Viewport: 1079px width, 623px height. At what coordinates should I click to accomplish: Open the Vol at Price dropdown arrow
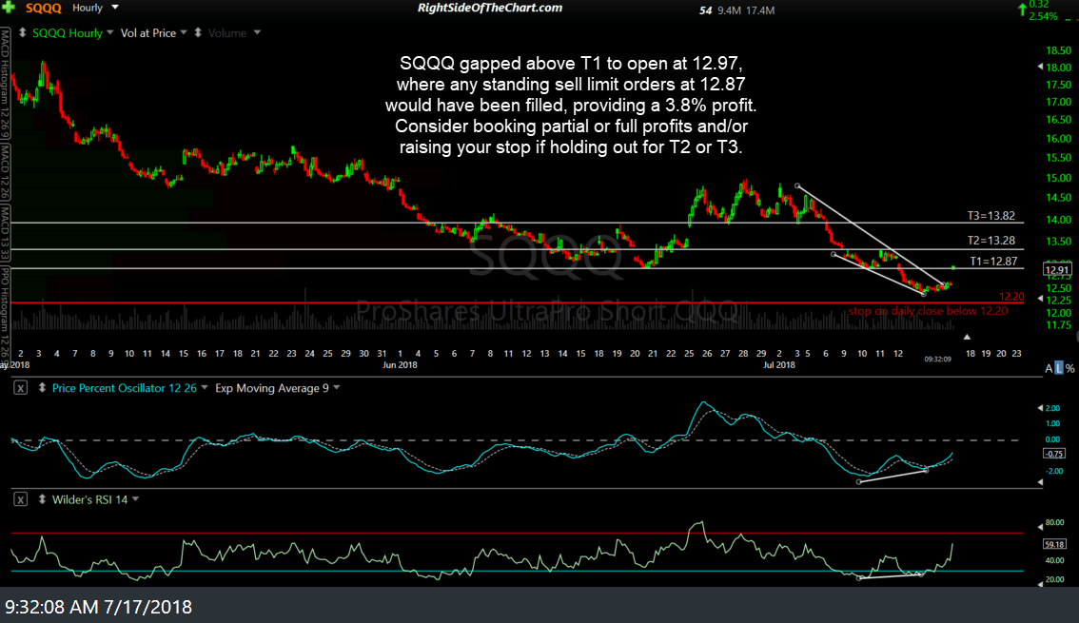click(184, 32)
